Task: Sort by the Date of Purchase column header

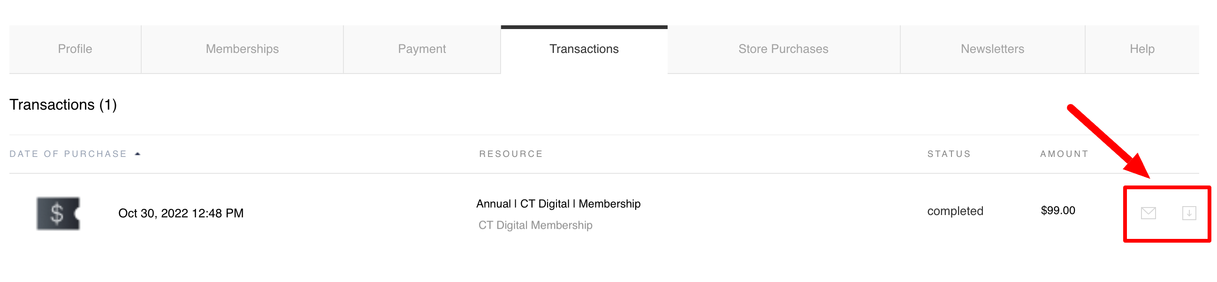Action: pos(68,154)
